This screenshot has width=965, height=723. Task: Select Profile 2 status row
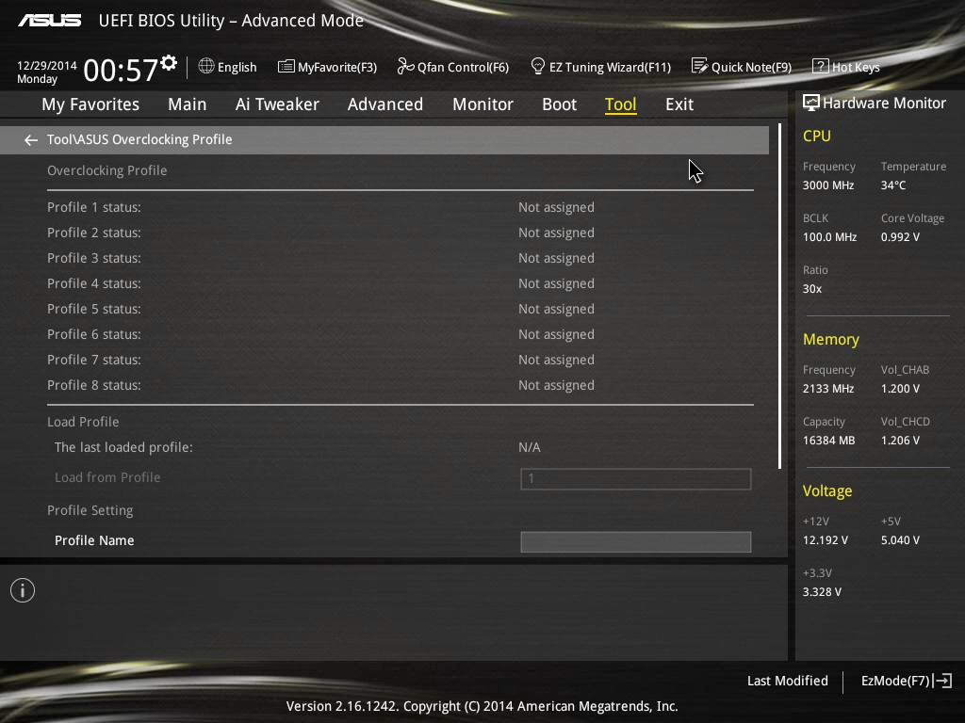(400, 233)
